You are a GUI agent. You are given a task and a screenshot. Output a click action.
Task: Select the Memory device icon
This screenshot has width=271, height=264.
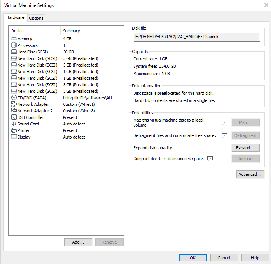(x=14, y=38)
